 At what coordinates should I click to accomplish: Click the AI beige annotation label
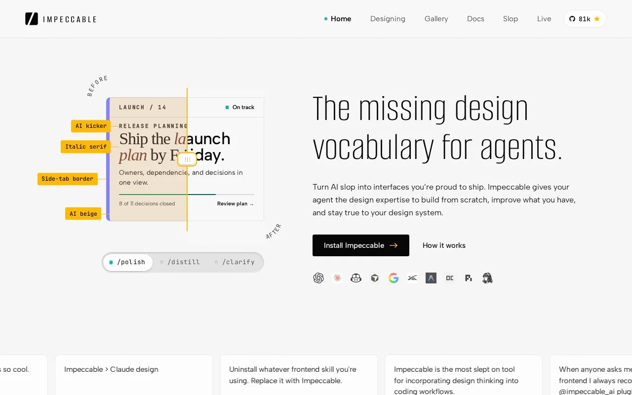pyautogui.click(x=83, y=214)
